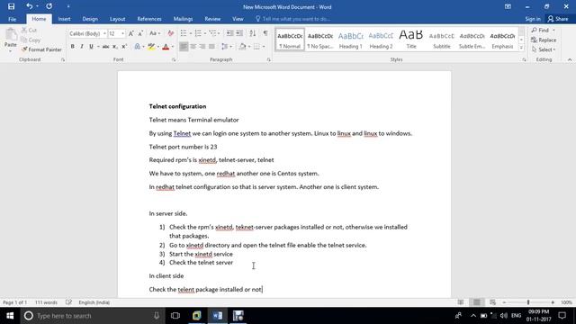This screenshot has width=576, height=324.
Task: Apply text highlight color
Action: [151, 47]
